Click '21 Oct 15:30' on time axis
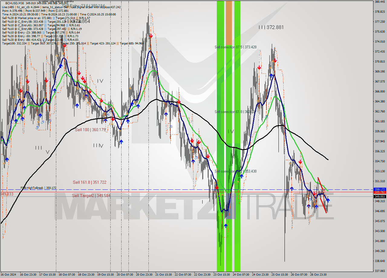 click(x=164, y=275)
